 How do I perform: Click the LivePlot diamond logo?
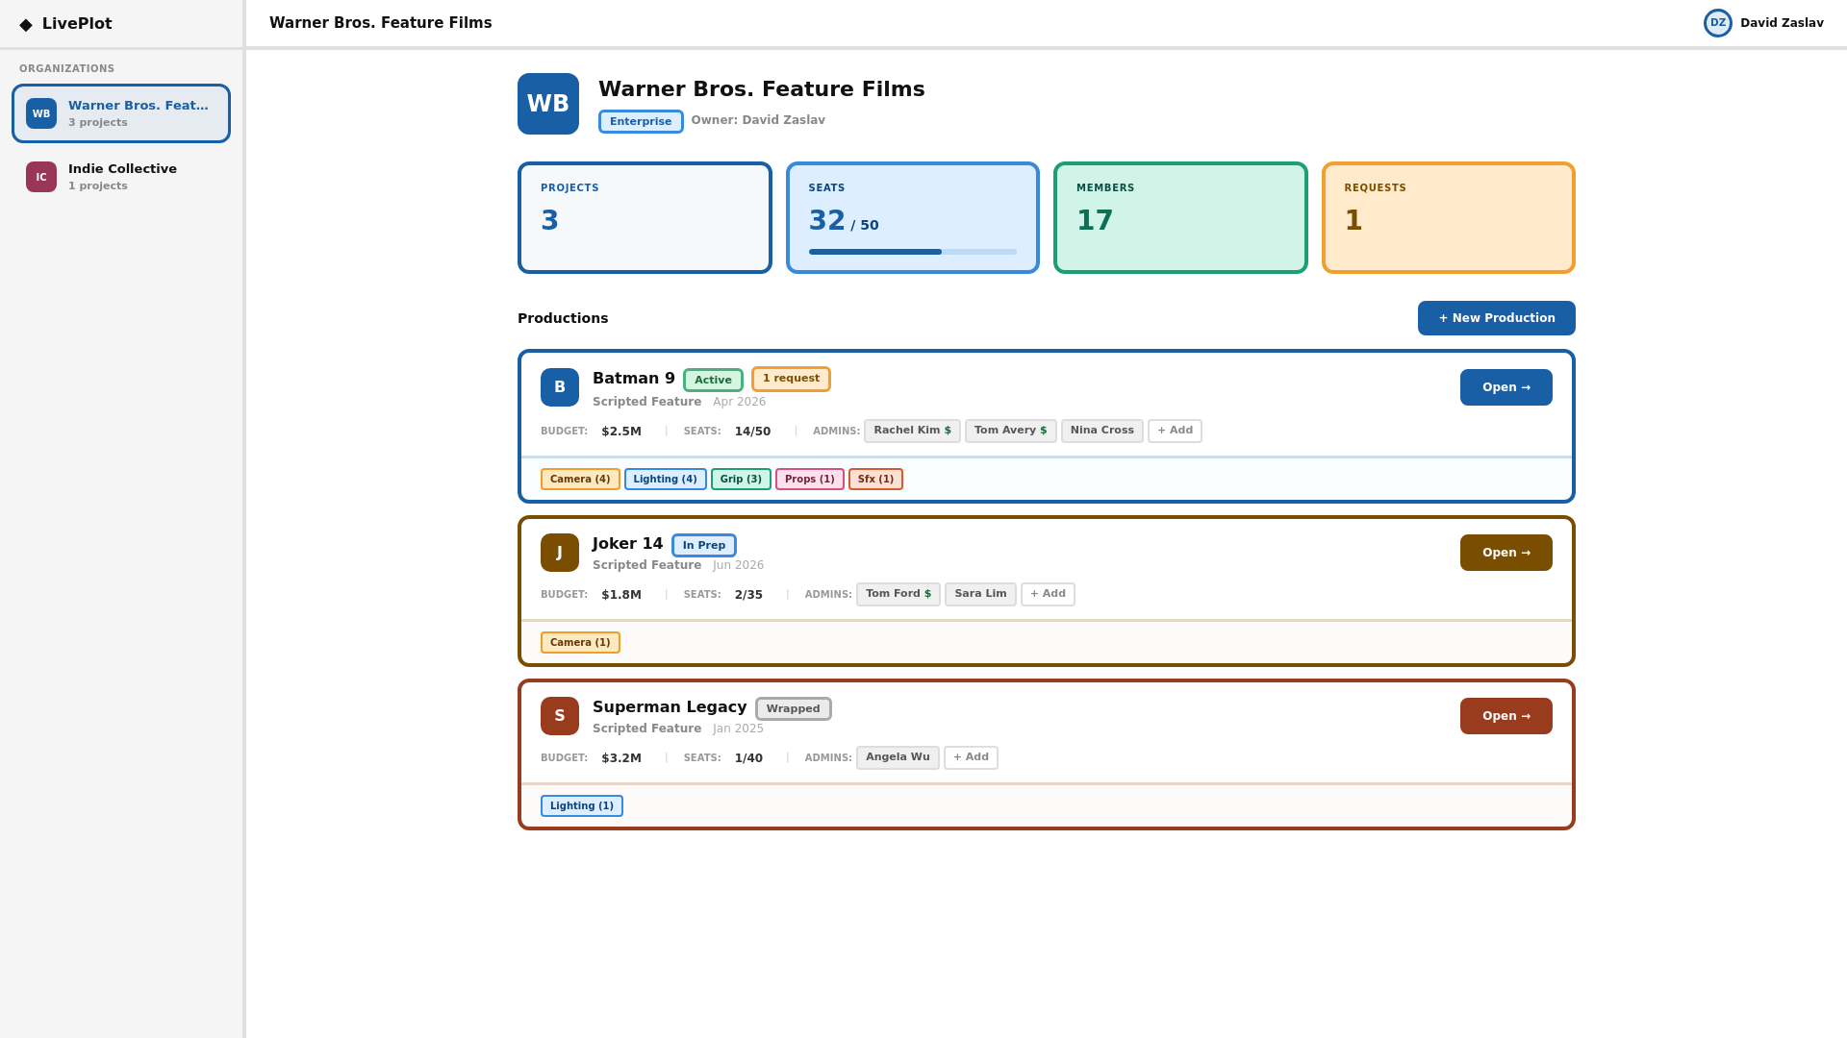pos(26,24)
